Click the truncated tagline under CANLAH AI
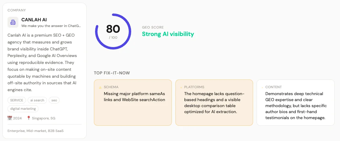This screenshot has width=340, height=141. [51, 26]
